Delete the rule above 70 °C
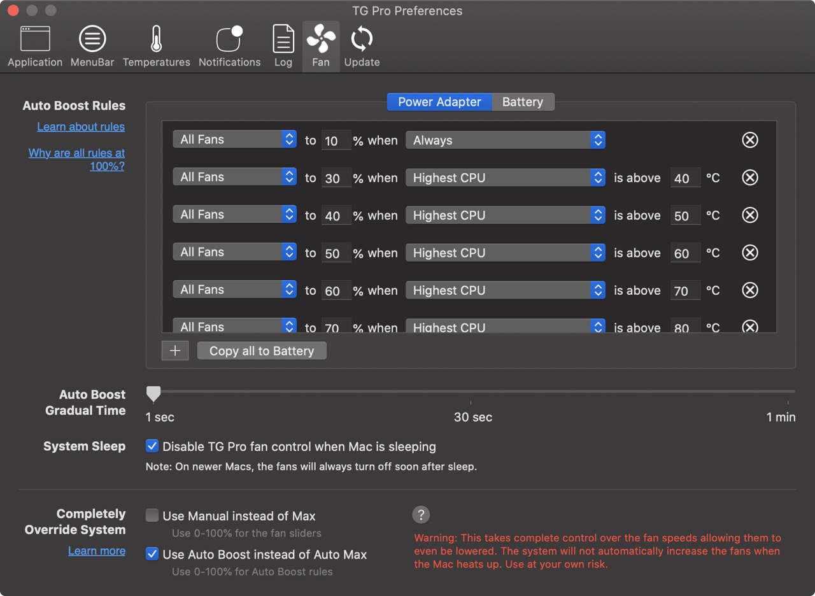 point(750,290)
